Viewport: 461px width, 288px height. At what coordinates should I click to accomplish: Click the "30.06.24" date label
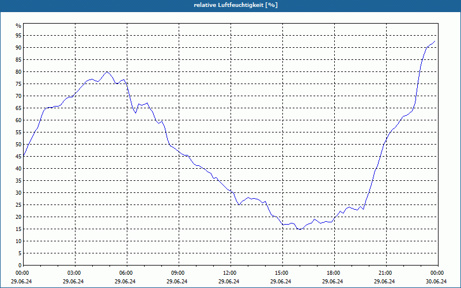pos(436,282)
